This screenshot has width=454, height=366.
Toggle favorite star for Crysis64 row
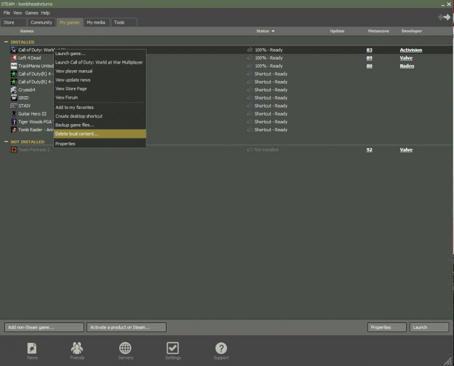(x=250, y=90)
